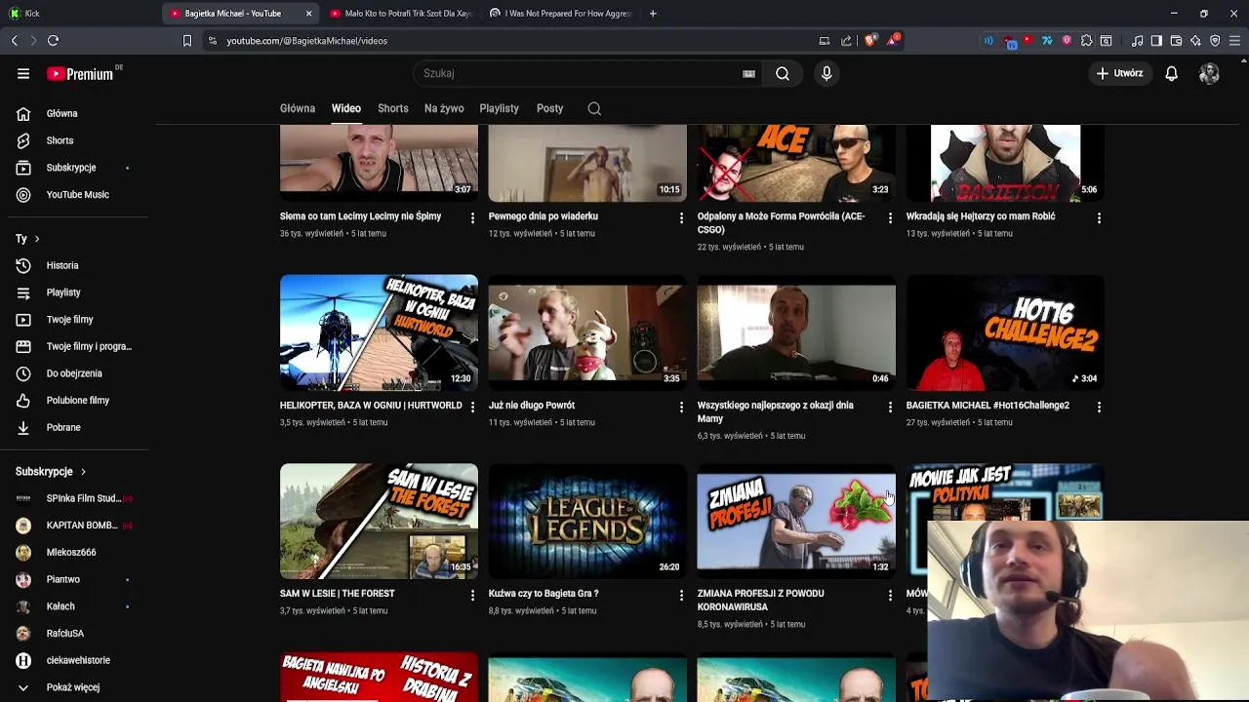Open the account avatar menu
This screenshot has height=702, width=1249.
coord(1209,73)
